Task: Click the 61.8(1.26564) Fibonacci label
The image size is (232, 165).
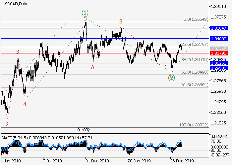Action: pos(195,85)
